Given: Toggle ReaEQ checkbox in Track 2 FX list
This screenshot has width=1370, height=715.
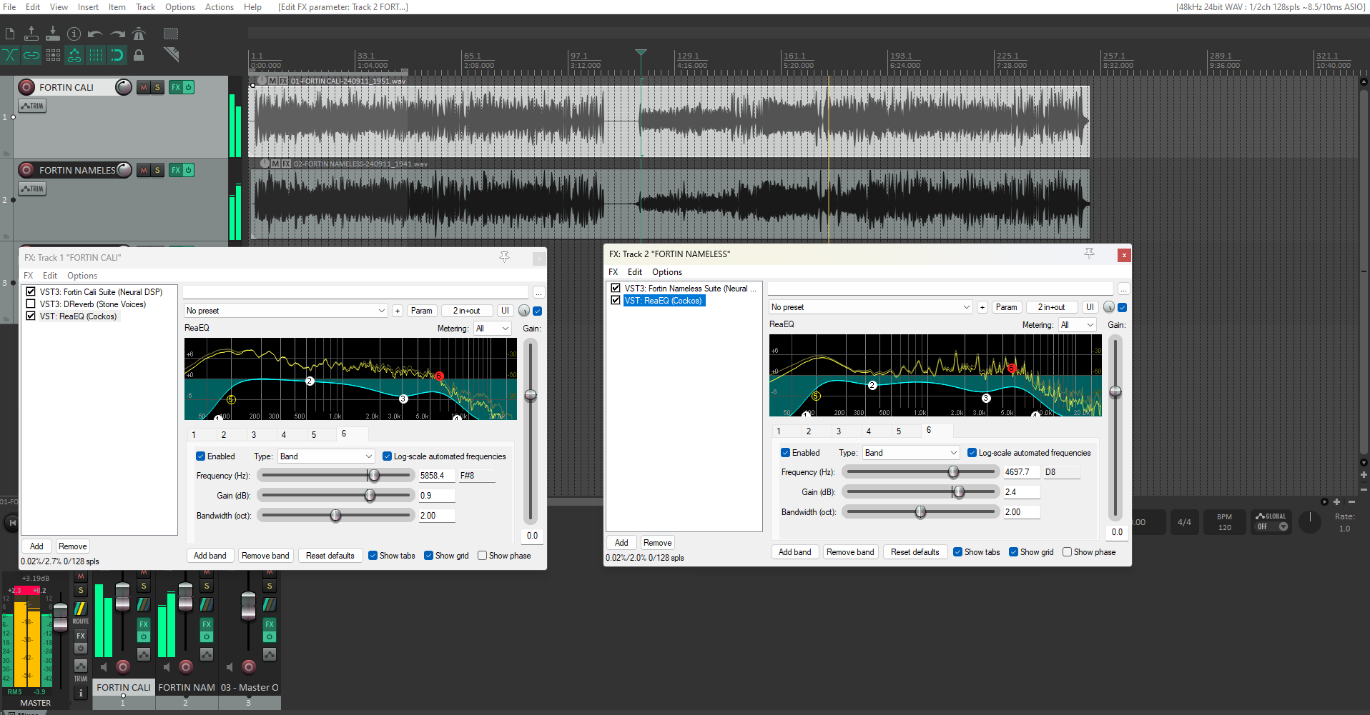Looking at the screenshot, I should coord(616,300).
